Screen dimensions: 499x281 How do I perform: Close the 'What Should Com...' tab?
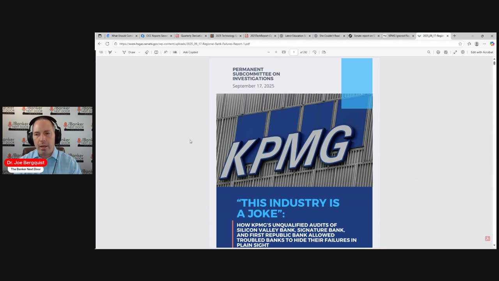(136, 36)
